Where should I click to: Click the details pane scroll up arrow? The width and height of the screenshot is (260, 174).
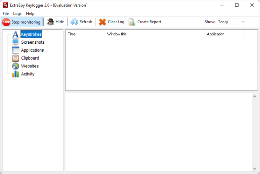pyautogui.click(x=255, y=96)
